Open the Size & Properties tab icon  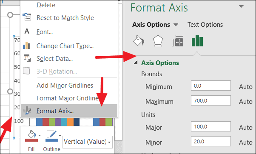[178, 41]
